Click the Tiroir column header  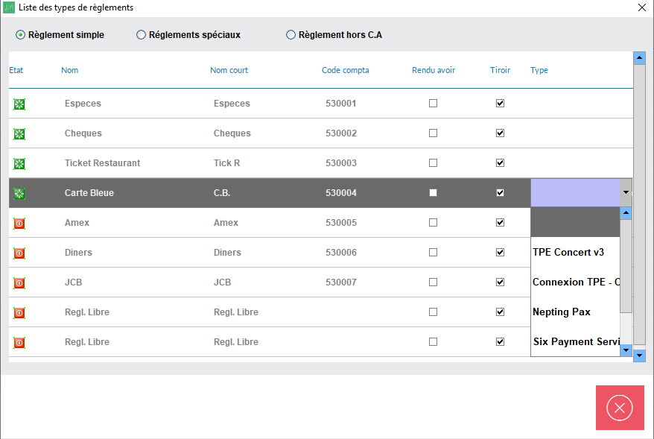pyautogui.click(x=500, y=70)
